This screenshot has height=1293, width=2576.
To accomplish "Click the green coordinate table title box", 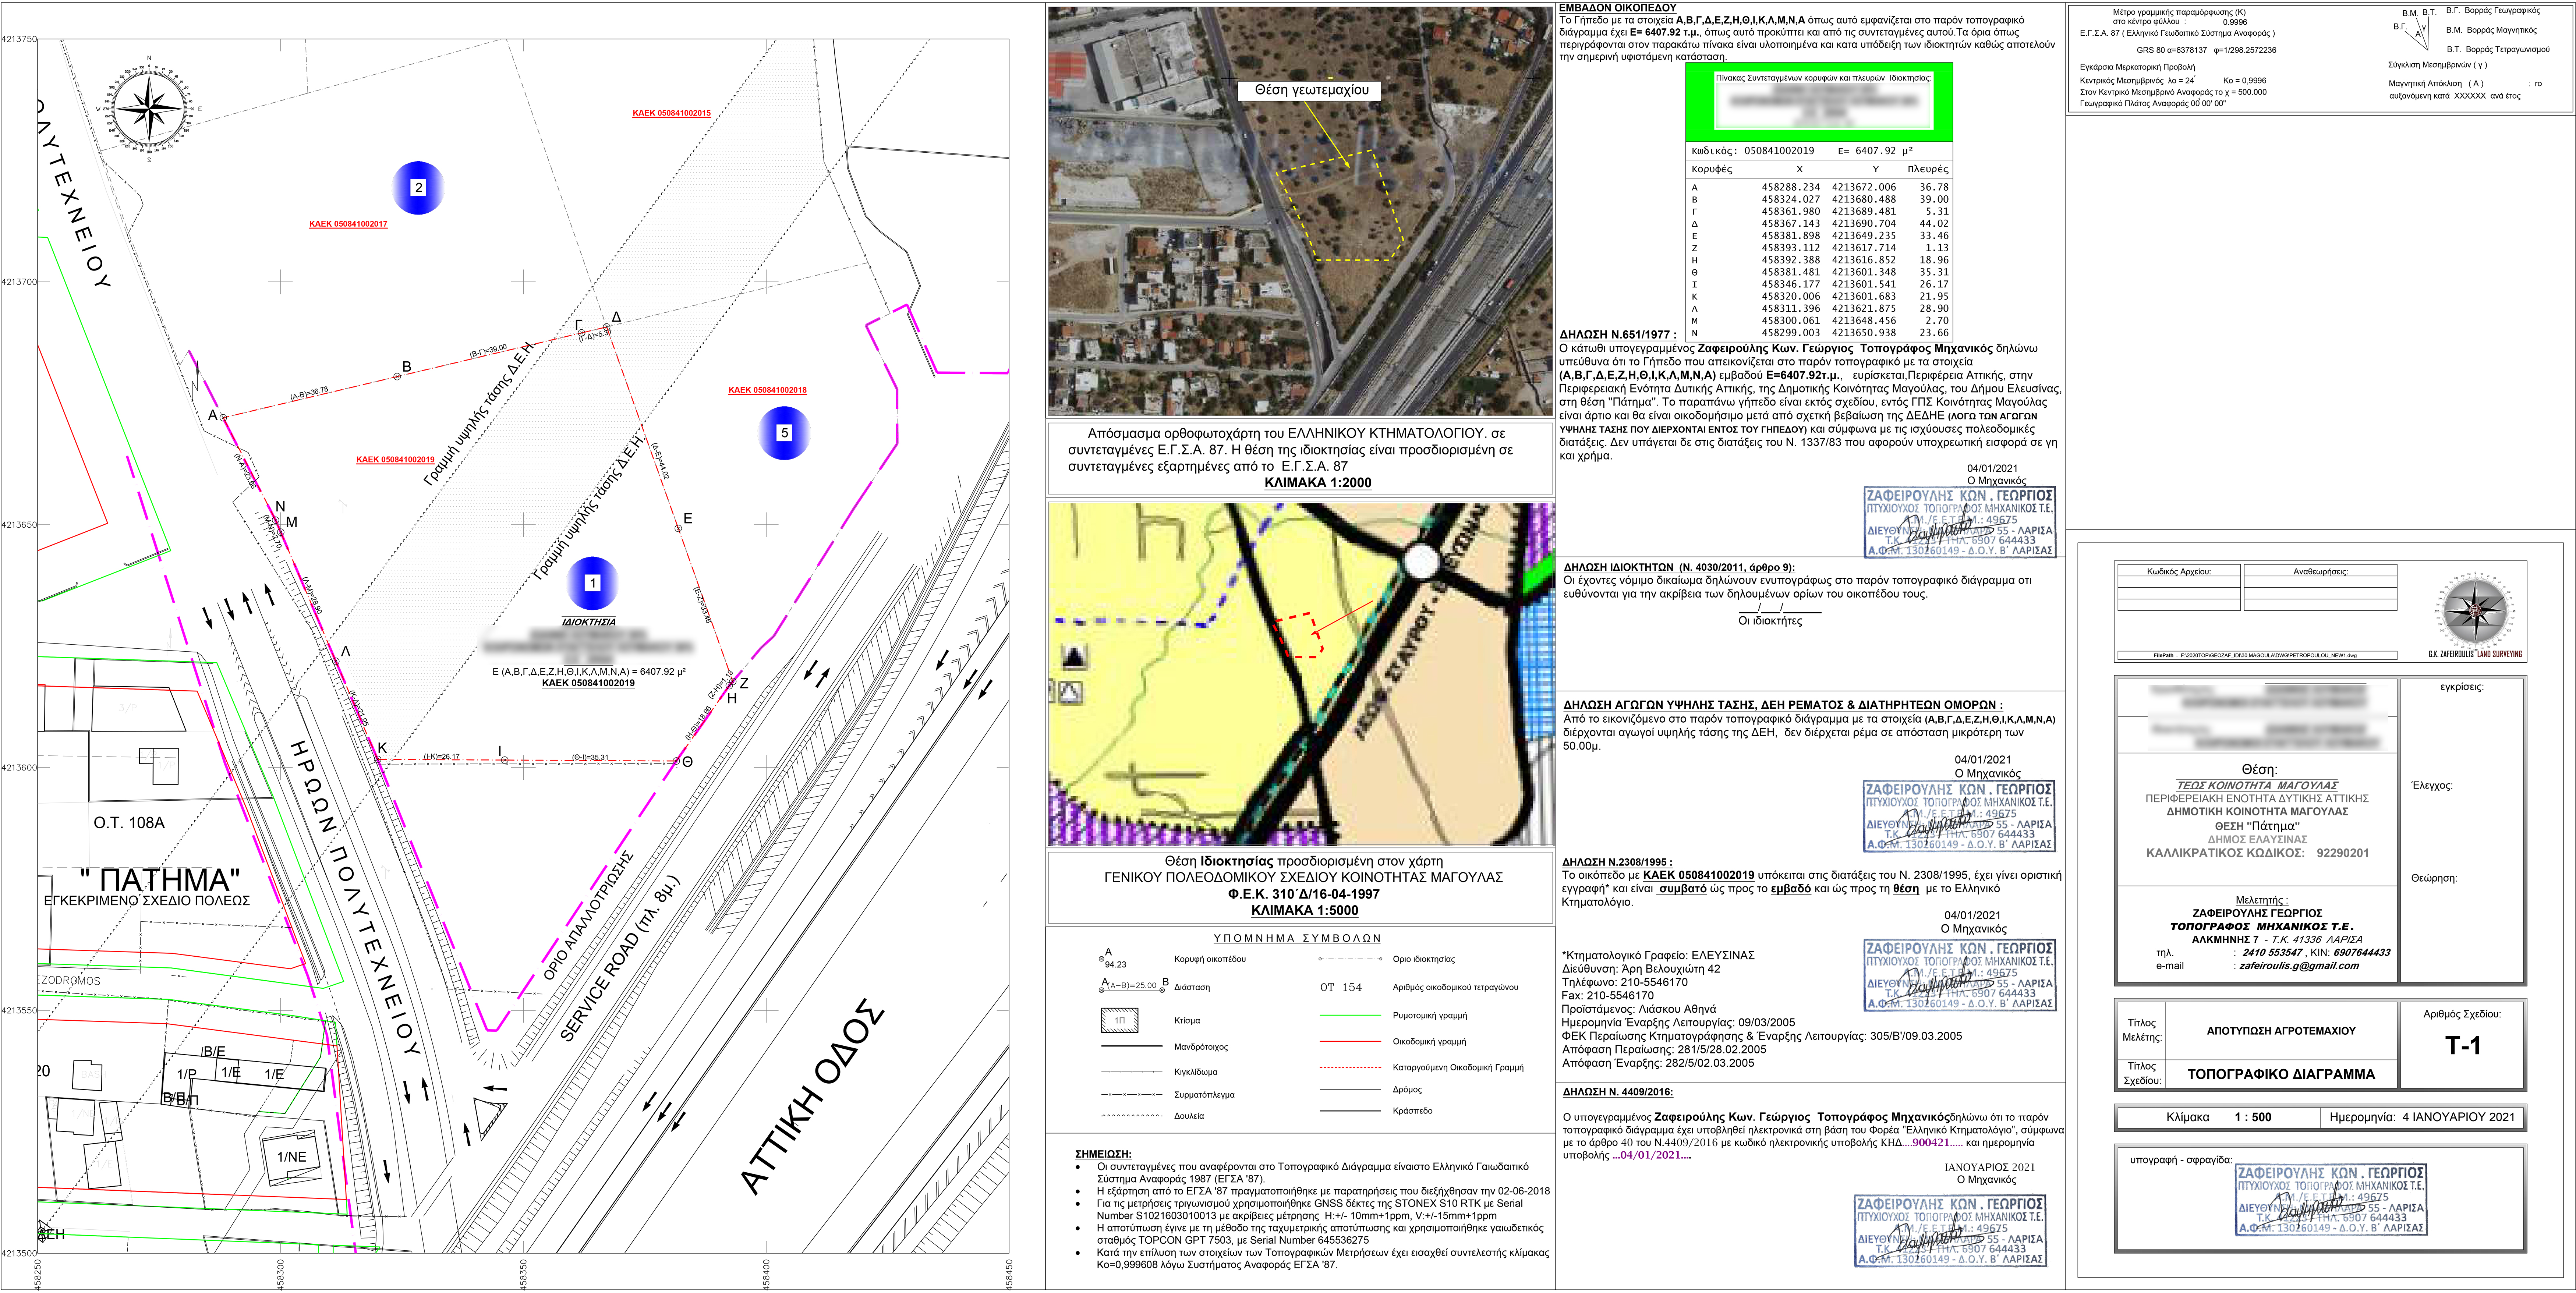I will (x=1819, y=102).
